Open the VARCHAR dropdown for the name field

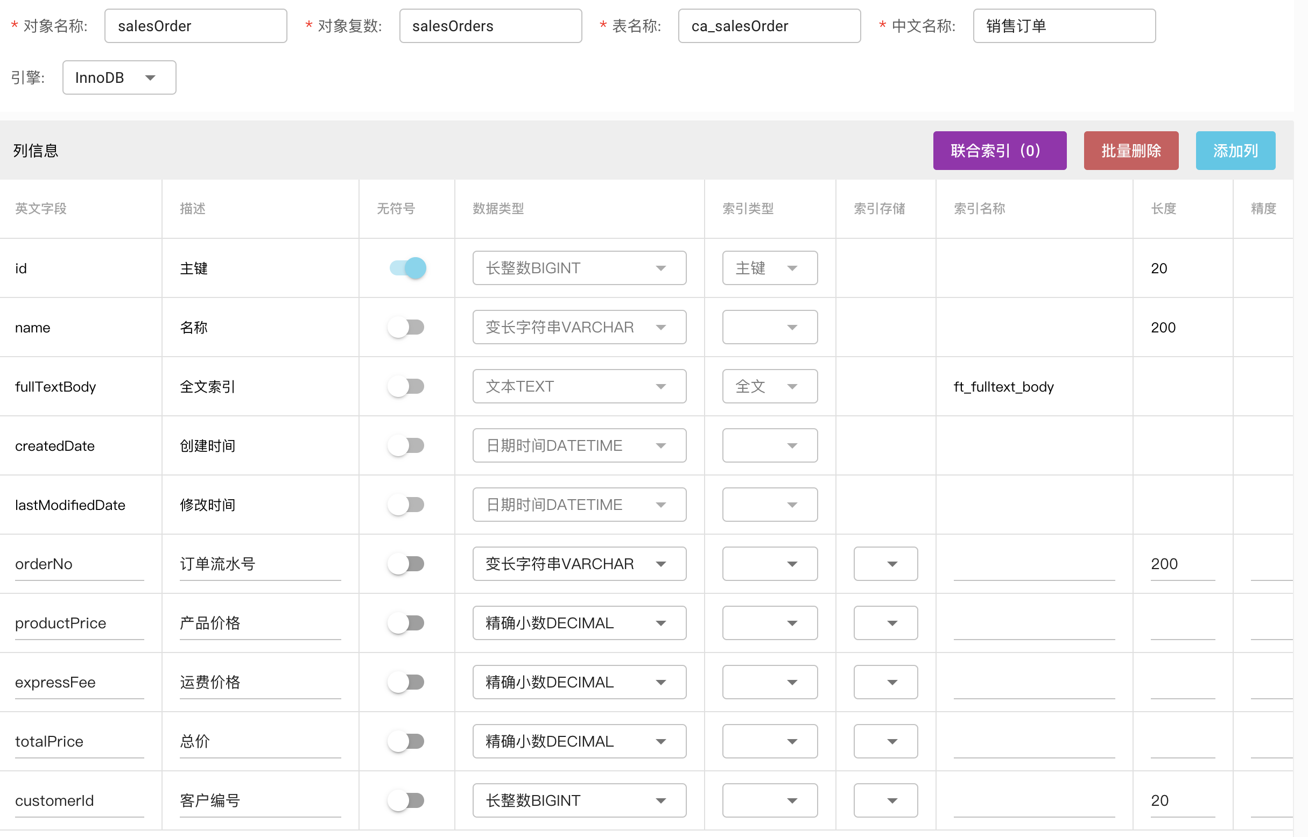(579, 327)
